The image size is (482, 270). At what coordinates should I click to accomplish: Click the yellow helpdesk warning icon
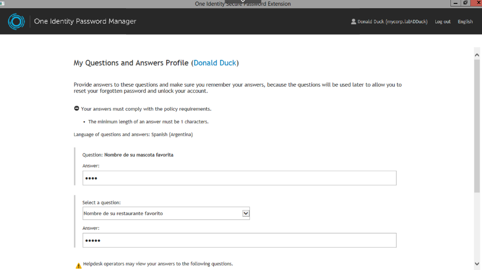(79, 265)
